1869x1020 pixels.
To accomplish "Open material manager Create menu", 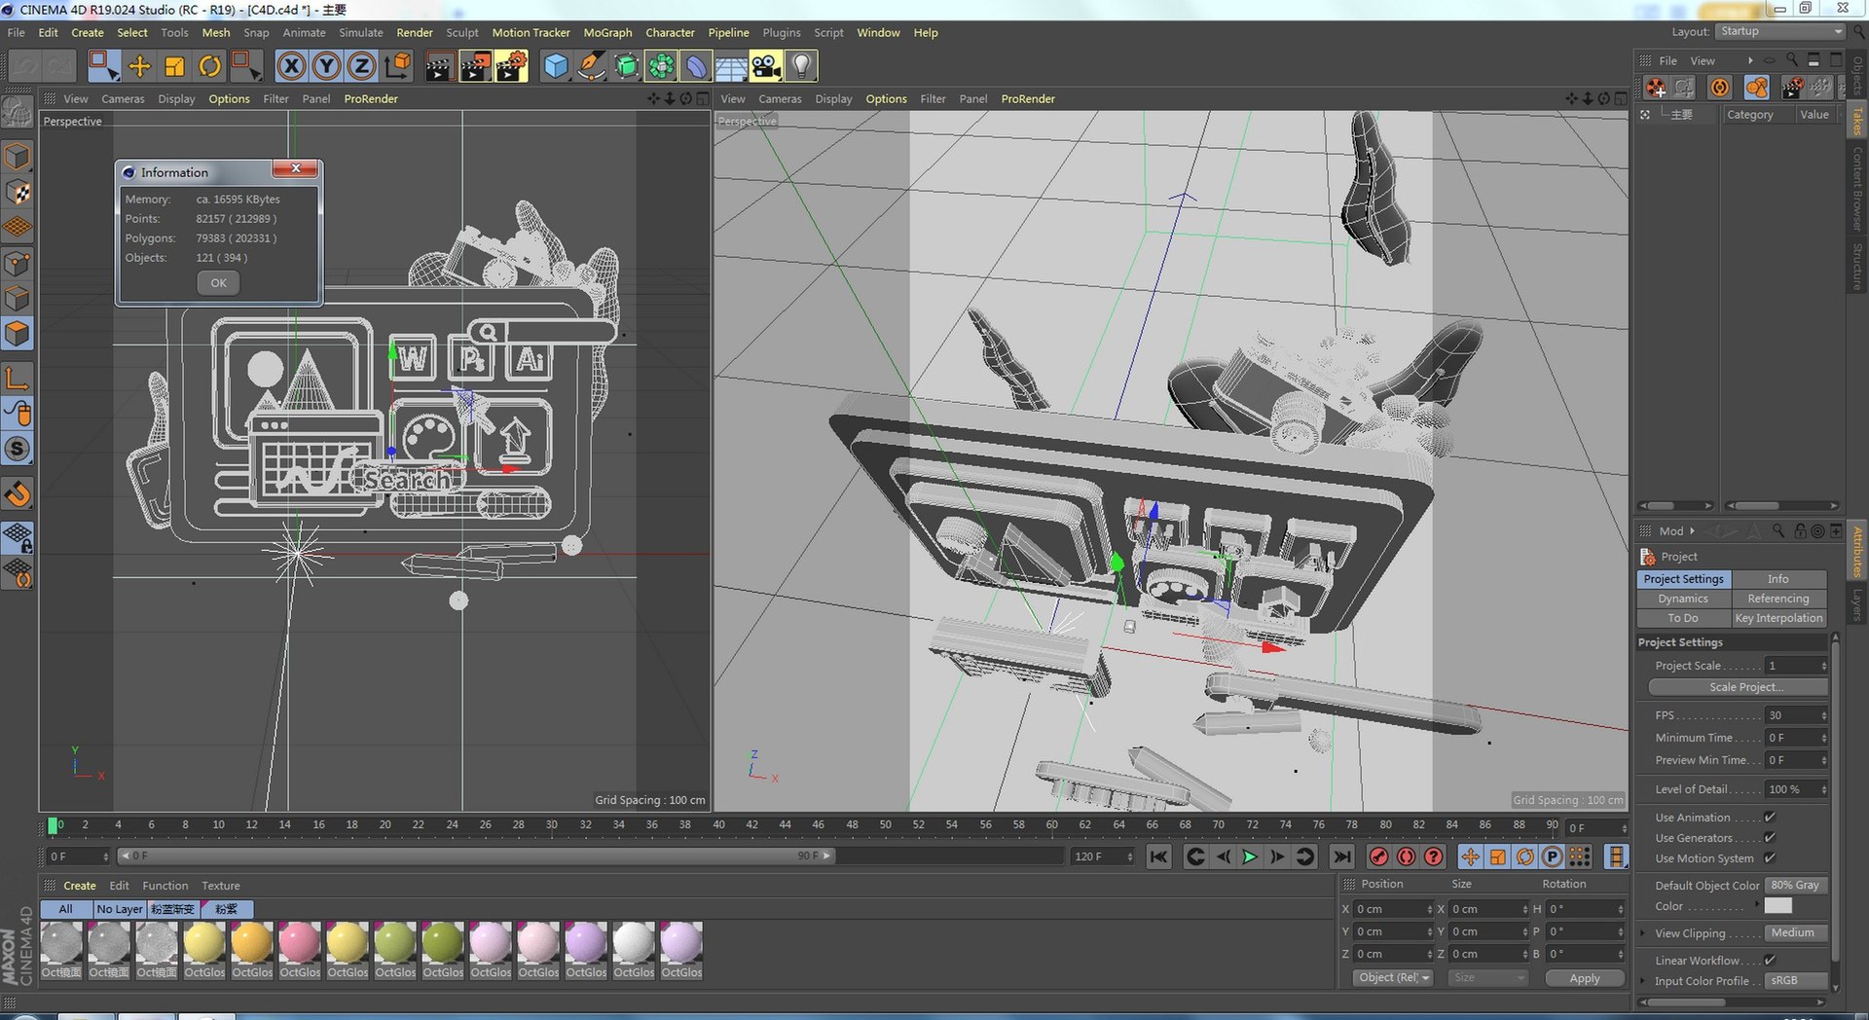I will click(80, 886).
